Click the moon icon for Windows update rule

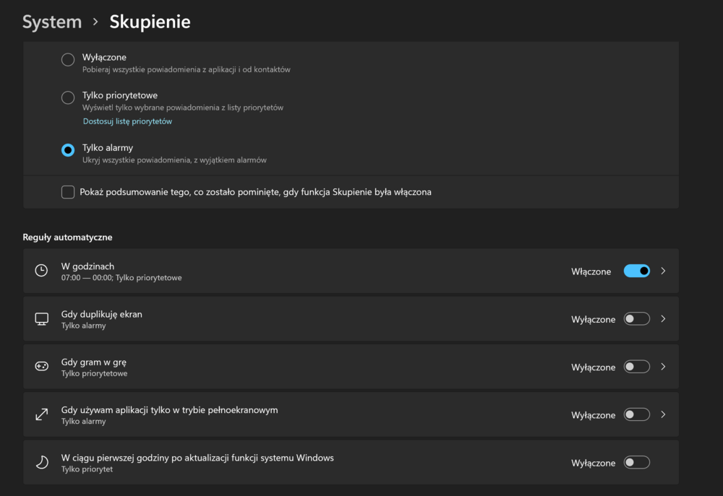tap(42, 463)
